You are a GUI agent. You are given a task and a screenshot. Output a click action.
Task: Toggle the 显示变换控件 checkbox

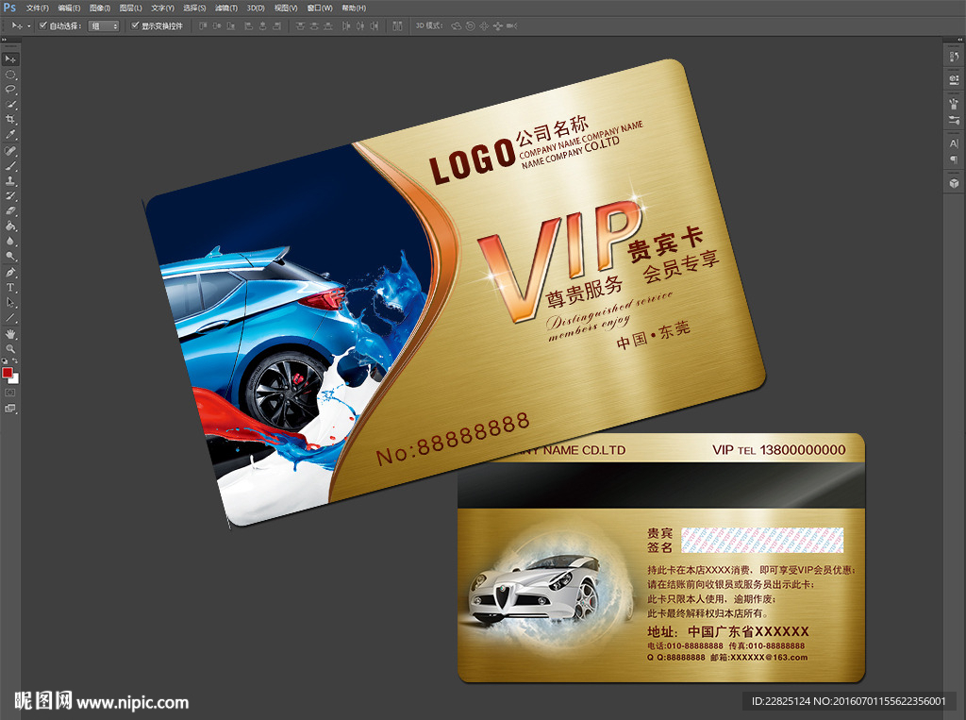[x=136, y=25]
